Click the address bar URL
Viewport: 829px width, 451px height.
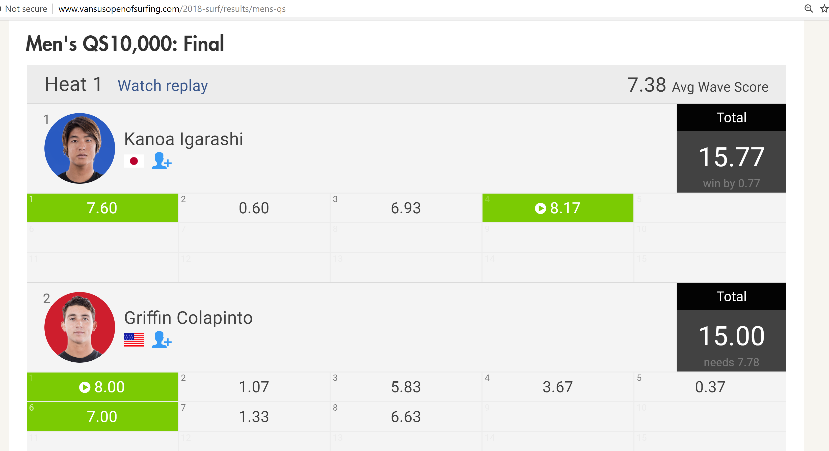click(x=172, y=9)
